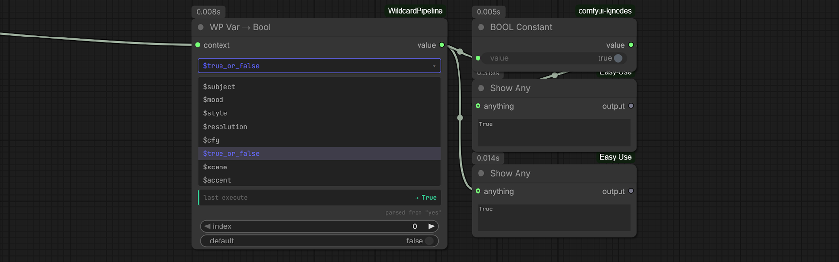Click the comfyui-kjnodes badge
Viewport: 839px width, 262px height.
pos(605,11)
